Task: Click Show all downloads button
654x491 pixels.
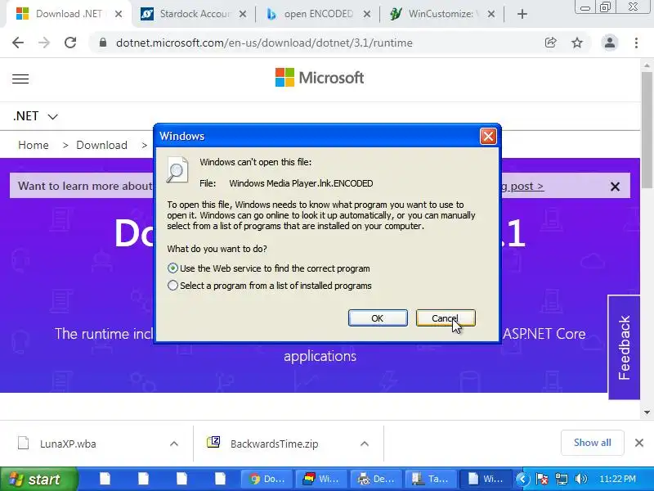Action: coord(592,443)
